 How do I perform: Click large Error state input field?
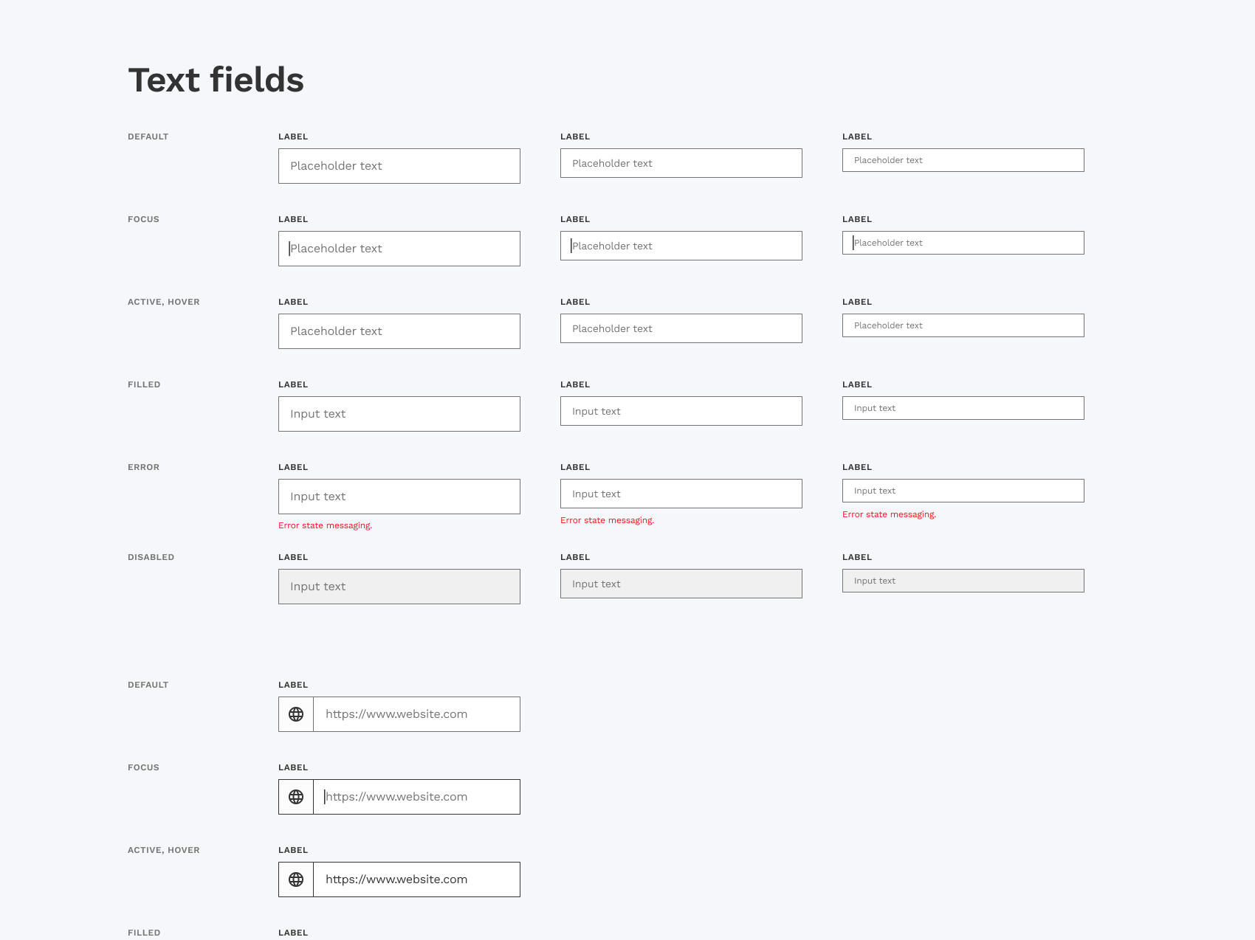pyautogui.click(x=399, y=497)
